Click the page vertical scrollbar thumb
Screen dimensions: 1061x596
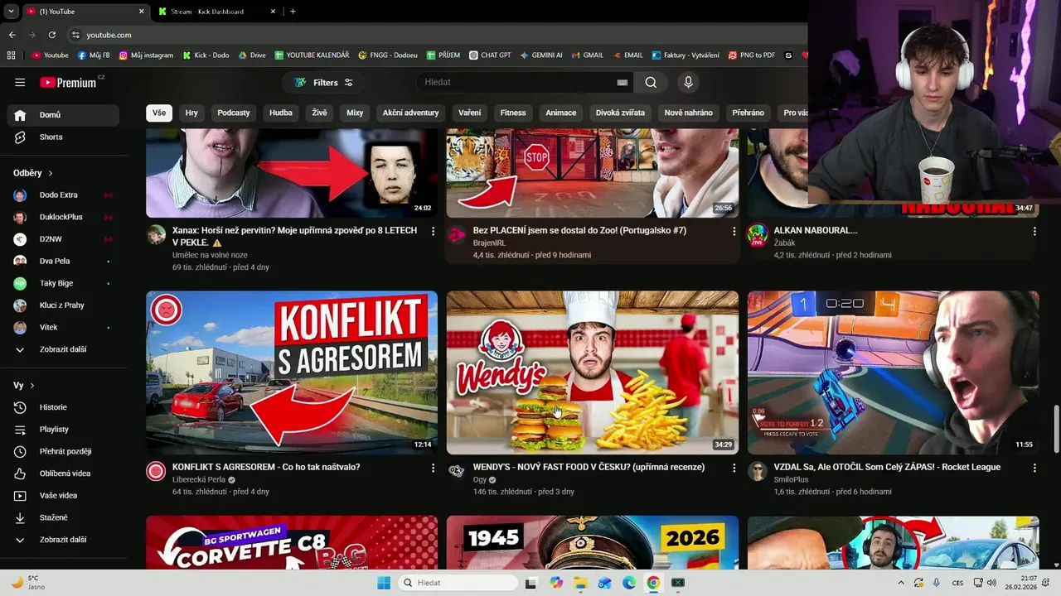1055,430
